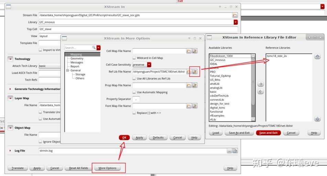327x176 pixels.
Task: Collapse the Technology section
Action: pyautogui.click(x=10, y=59)
